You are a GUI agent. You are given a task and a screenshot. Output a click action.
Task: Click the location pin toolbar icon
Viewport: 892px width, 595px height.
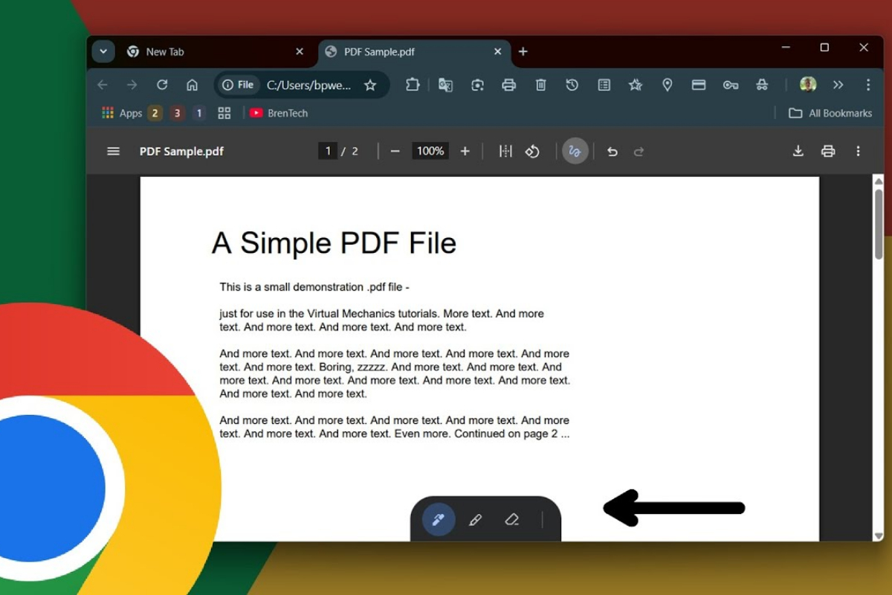point(668,85)
